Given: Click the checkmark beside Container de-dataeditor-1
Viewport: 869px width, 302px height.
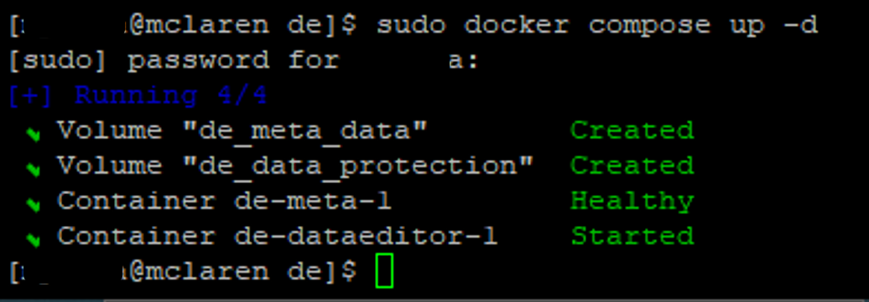Looking at the screenshot, I should click(x=34, y=240).
